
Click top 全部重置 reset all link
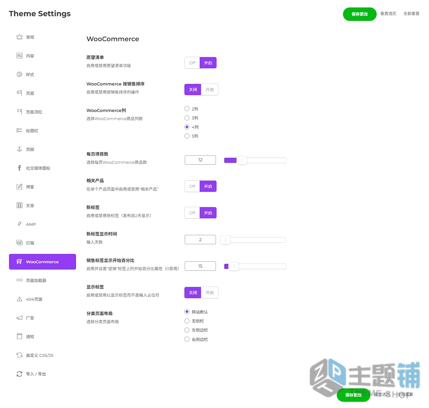pyautogui.click(x=411, y=13)
